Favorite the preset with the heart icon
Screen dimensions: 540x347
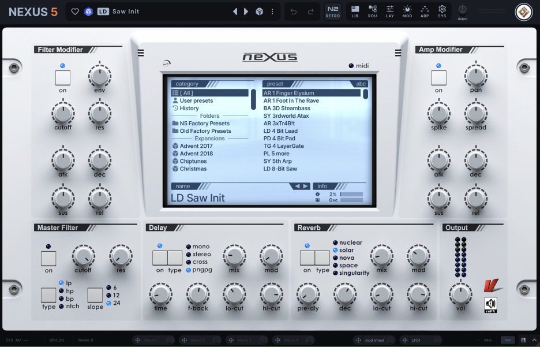pyautogui.click(x=75, y=12)
